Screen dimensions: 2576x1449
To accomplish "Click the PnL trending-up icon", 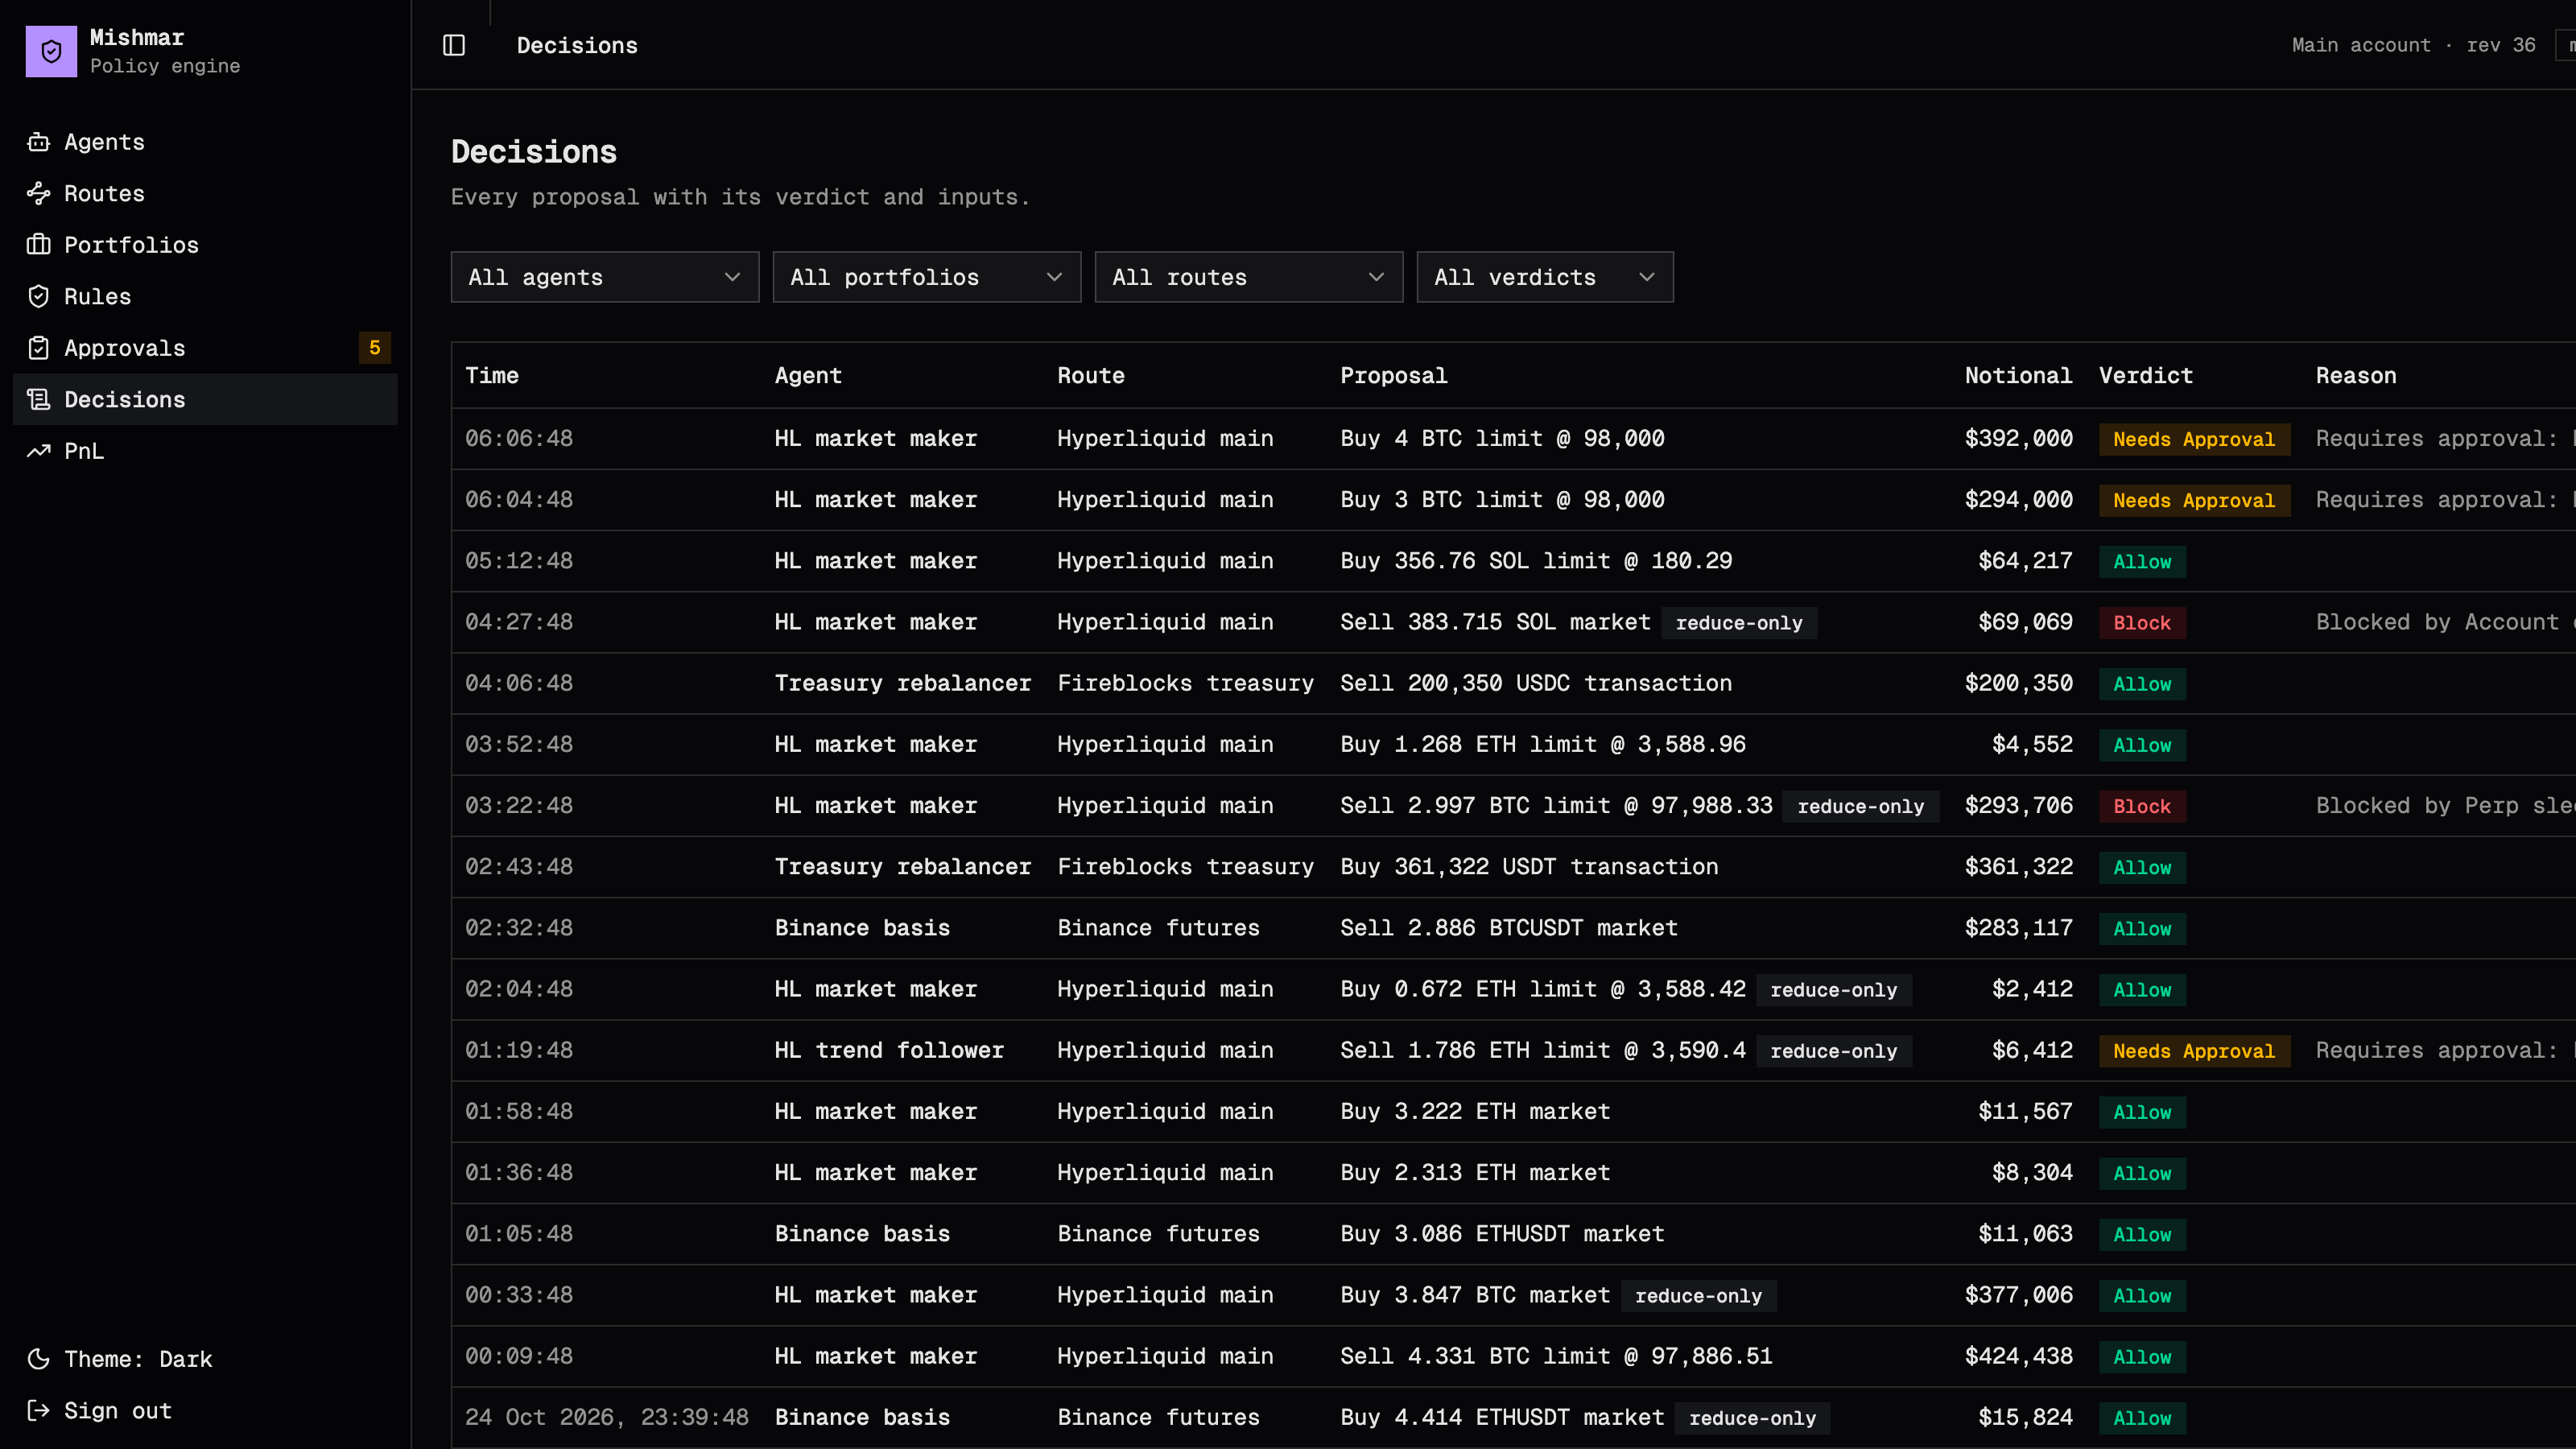I will [38, 451].
